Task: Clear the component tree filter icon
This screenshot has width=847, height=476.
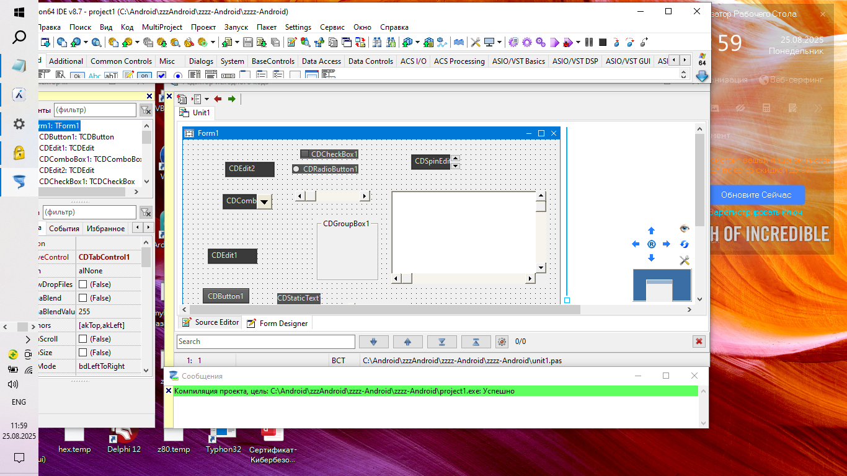Action: (146, 110)
